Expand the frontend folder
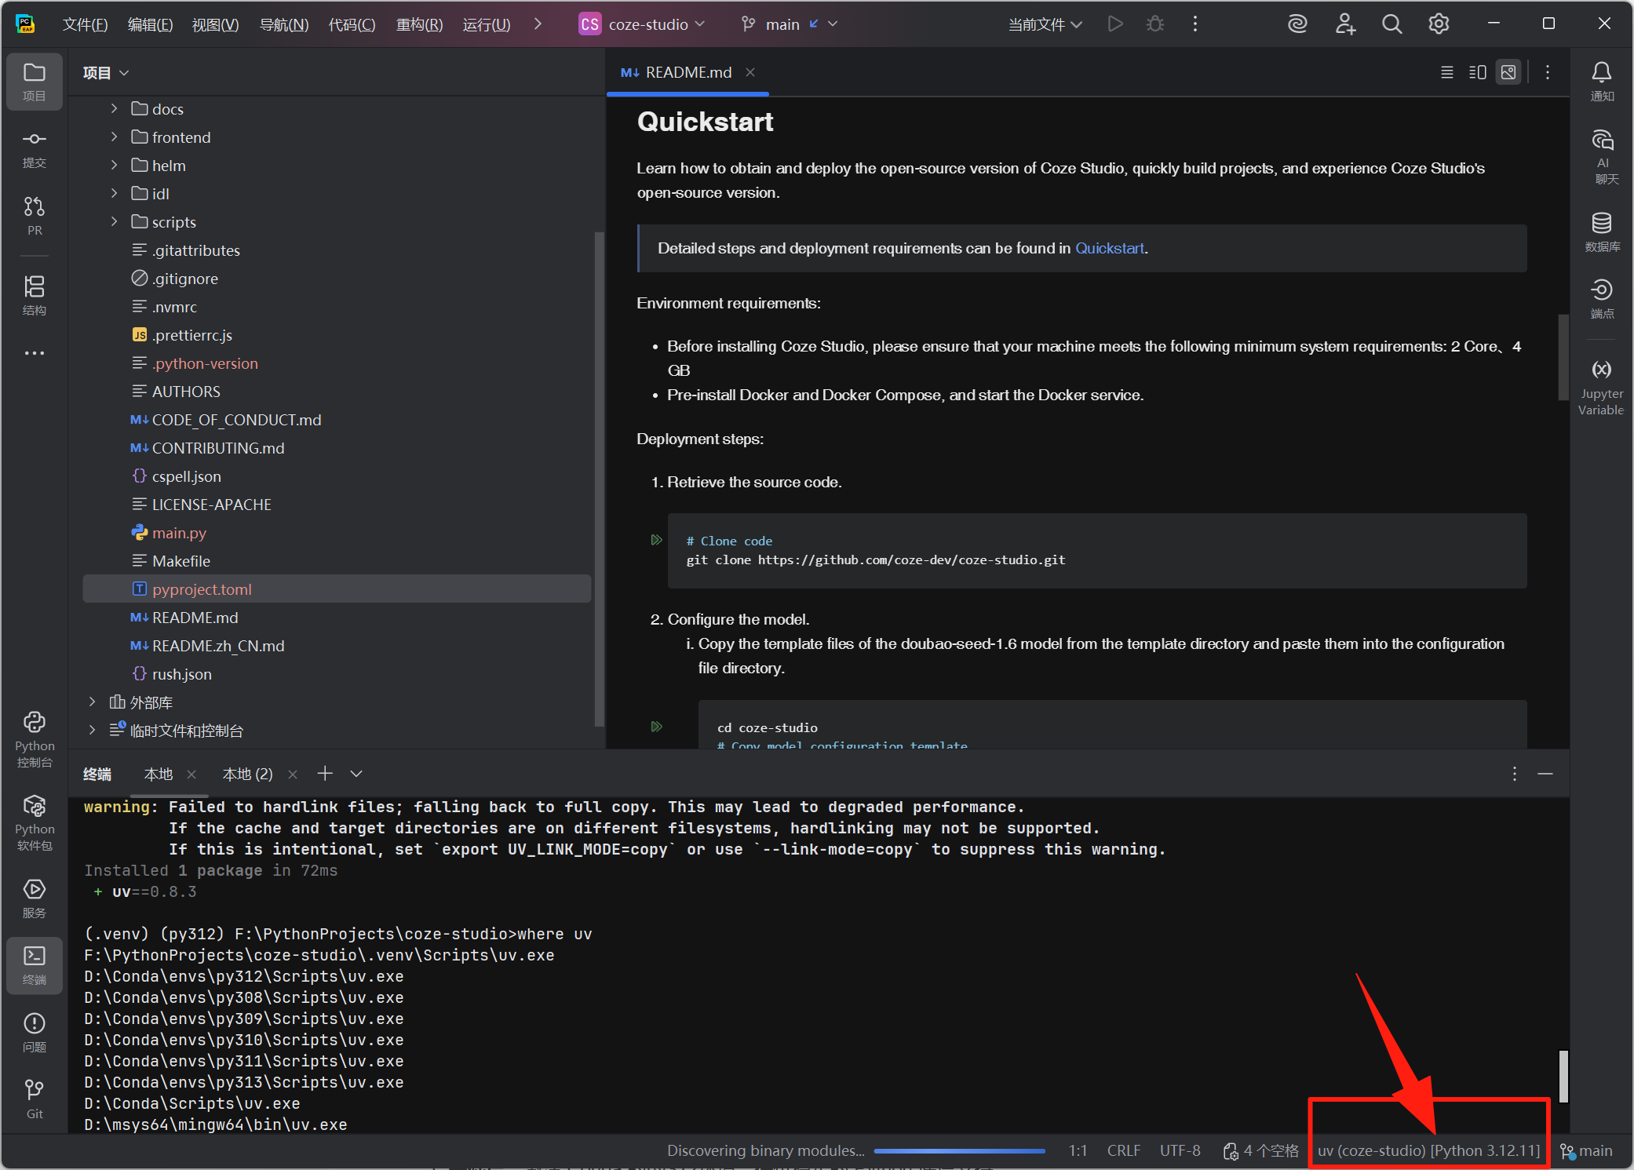 click(x=115, y=137)
